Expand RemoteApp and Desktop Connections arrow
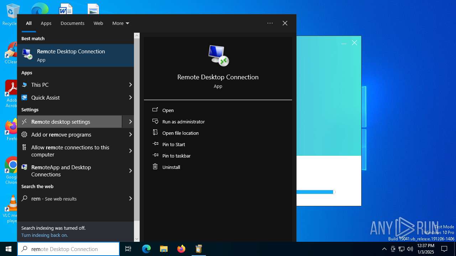Viewport: 456px width, 256px height. [130, 171]
